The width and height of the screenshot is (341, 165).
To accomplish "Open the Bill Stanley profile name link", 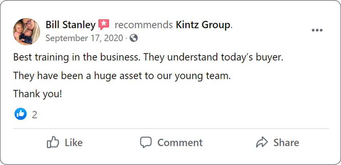I will (70, 25).
